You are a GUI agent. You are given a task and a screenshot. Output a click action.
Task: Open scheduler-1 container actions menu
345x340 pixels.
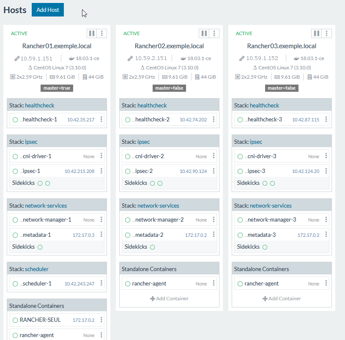[101, 283]
